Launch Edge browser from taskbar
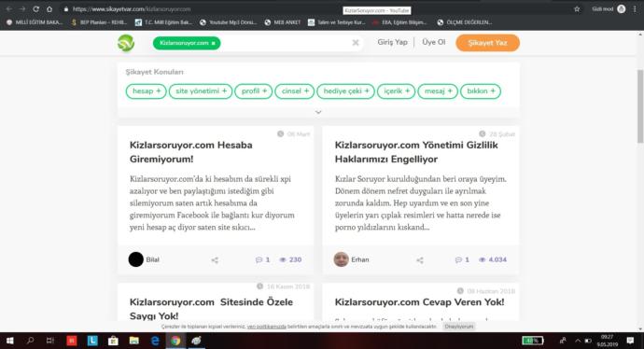The width and height of the screenshot is (644, 349). point(155,341)
